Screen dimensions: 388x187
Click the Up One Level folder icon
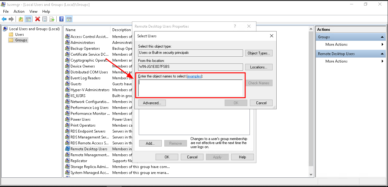pos(21,19)
